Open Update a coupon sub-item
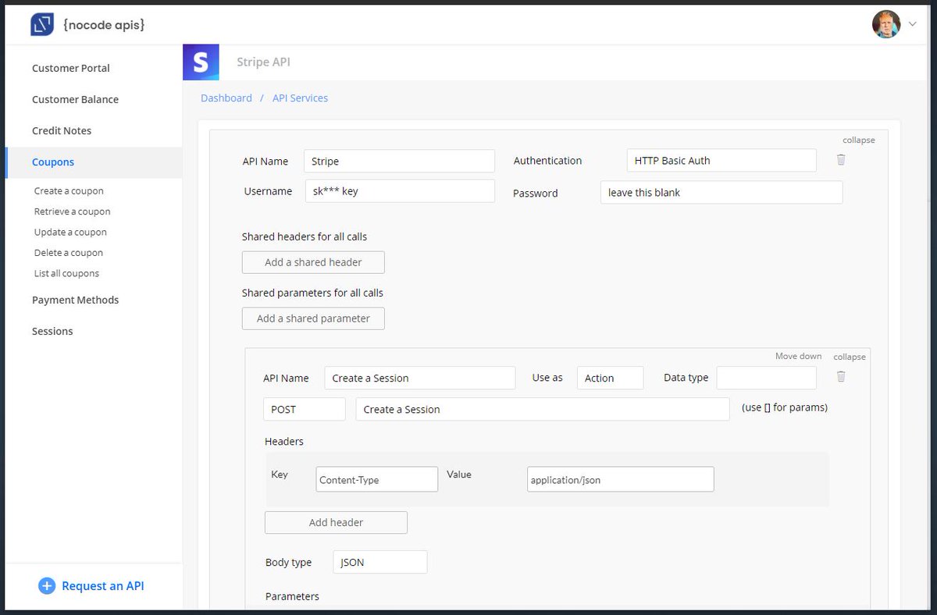Image resolution: width=937 pixels, height=615 pixels. pyautogui.click(x=70, y=232)
